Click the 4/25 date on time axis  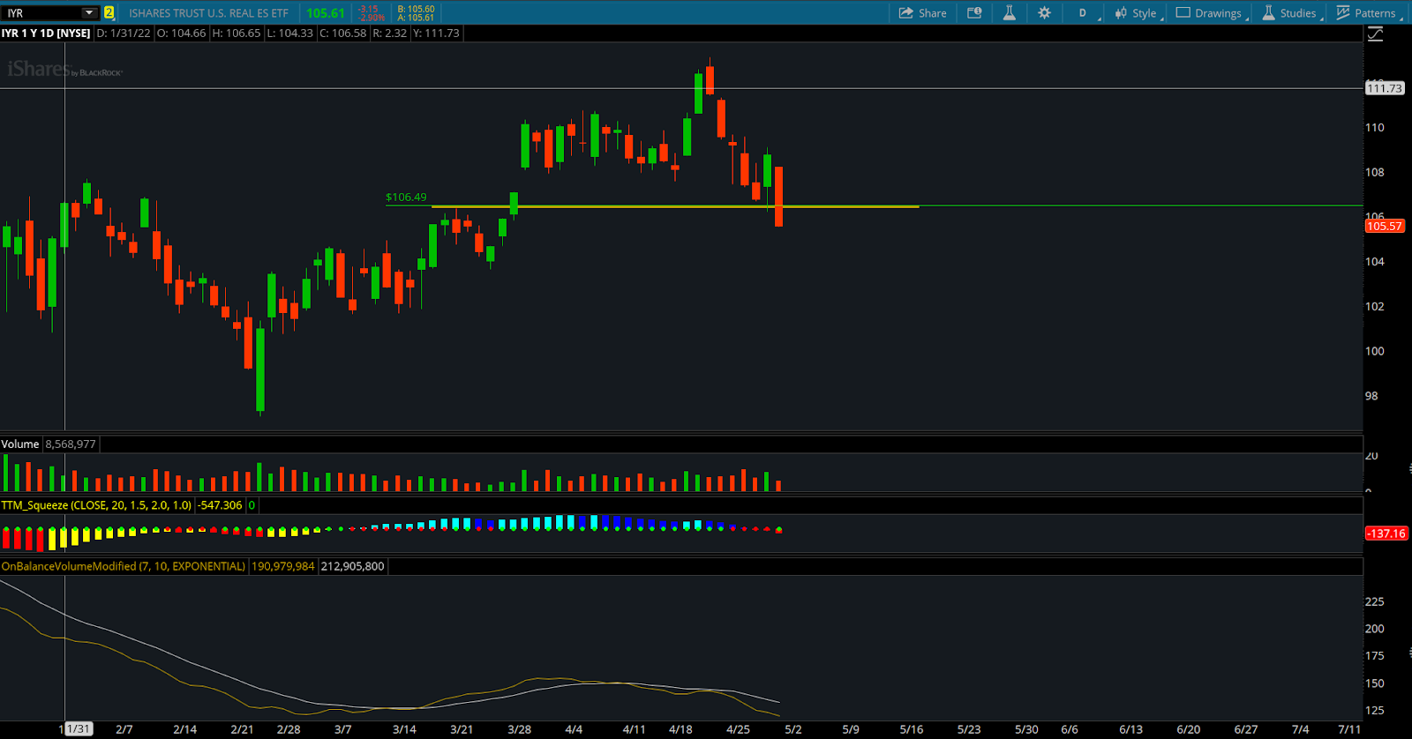pos(738,729)
